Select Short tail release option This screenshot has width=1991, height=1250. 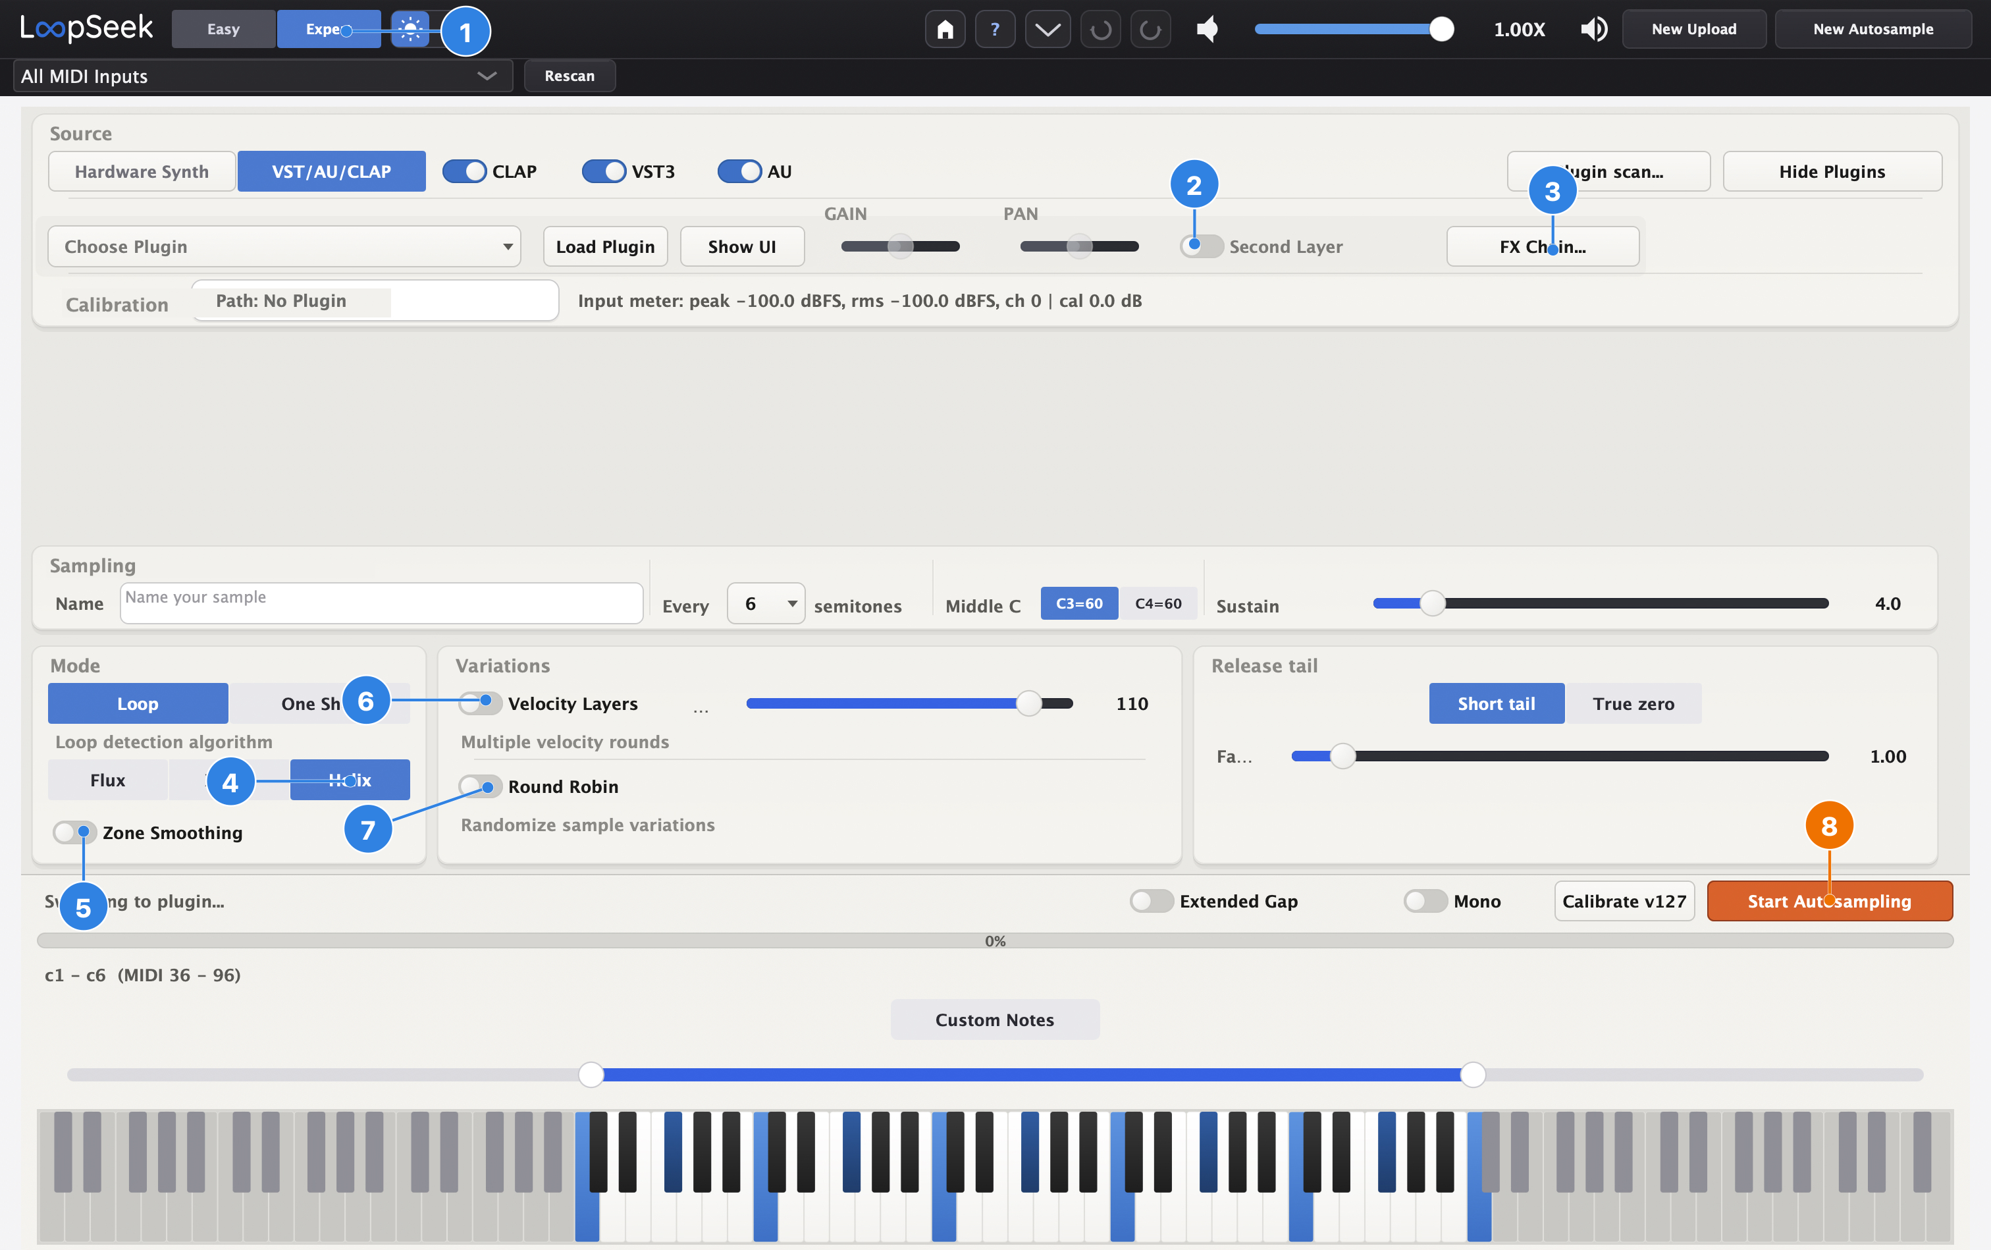(1497, 703)
